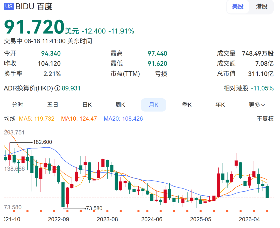Click the 2025-05 date axis label
Screen dimensions: 280x228
[200, 219]
